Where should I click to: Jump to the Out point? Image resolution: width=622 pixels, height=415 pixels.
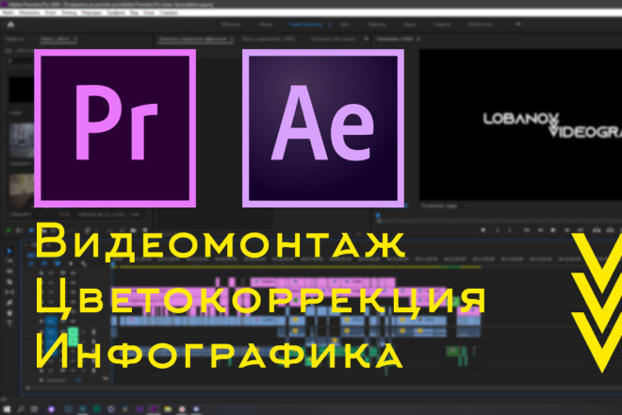pyautogui.click(x=580, y=230)
